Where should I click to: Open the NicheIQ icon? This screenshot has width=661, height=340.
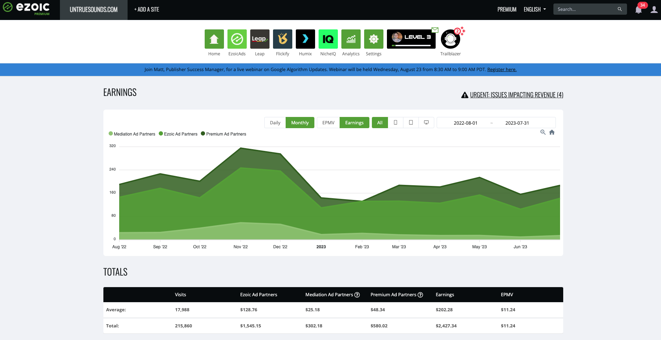328,39
